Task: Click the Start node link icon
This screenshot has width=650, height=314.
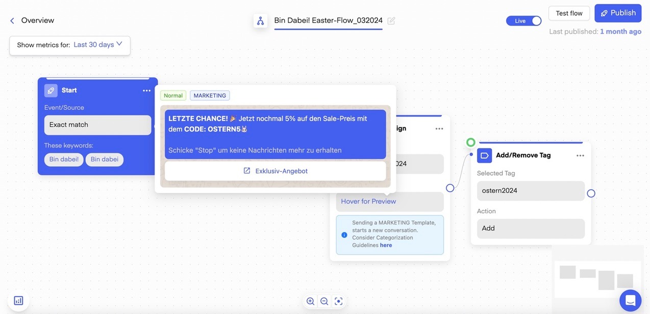Action: coord(51,91)
